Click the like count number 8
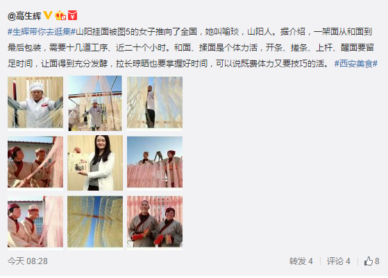Screen dimensions: 388x278 [x=377, y=261]
